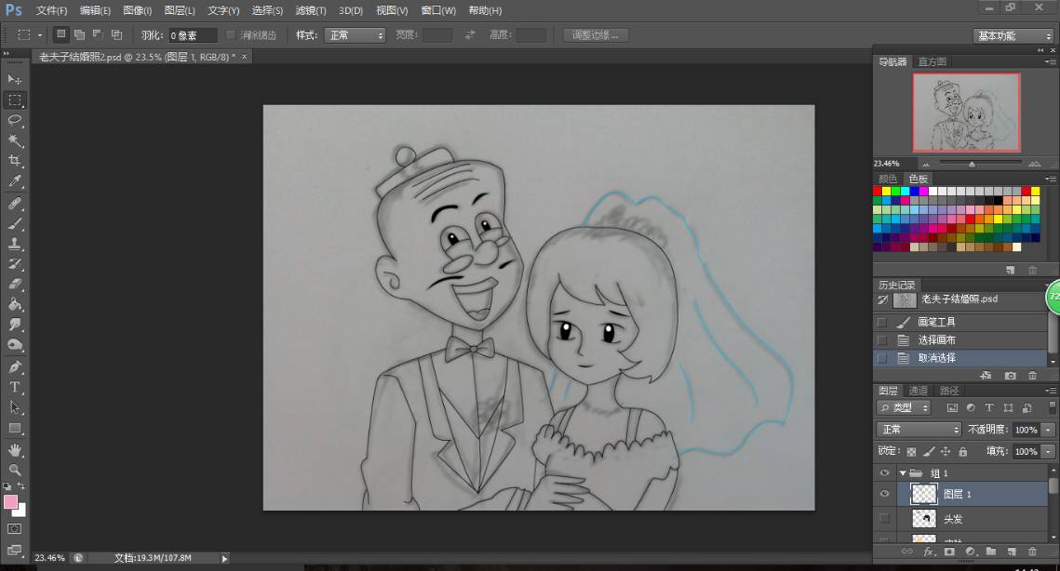Open the 图像(I) menu
This screenshot has height=571, width=1060.
pyautogui.click(x=137, y=11)
